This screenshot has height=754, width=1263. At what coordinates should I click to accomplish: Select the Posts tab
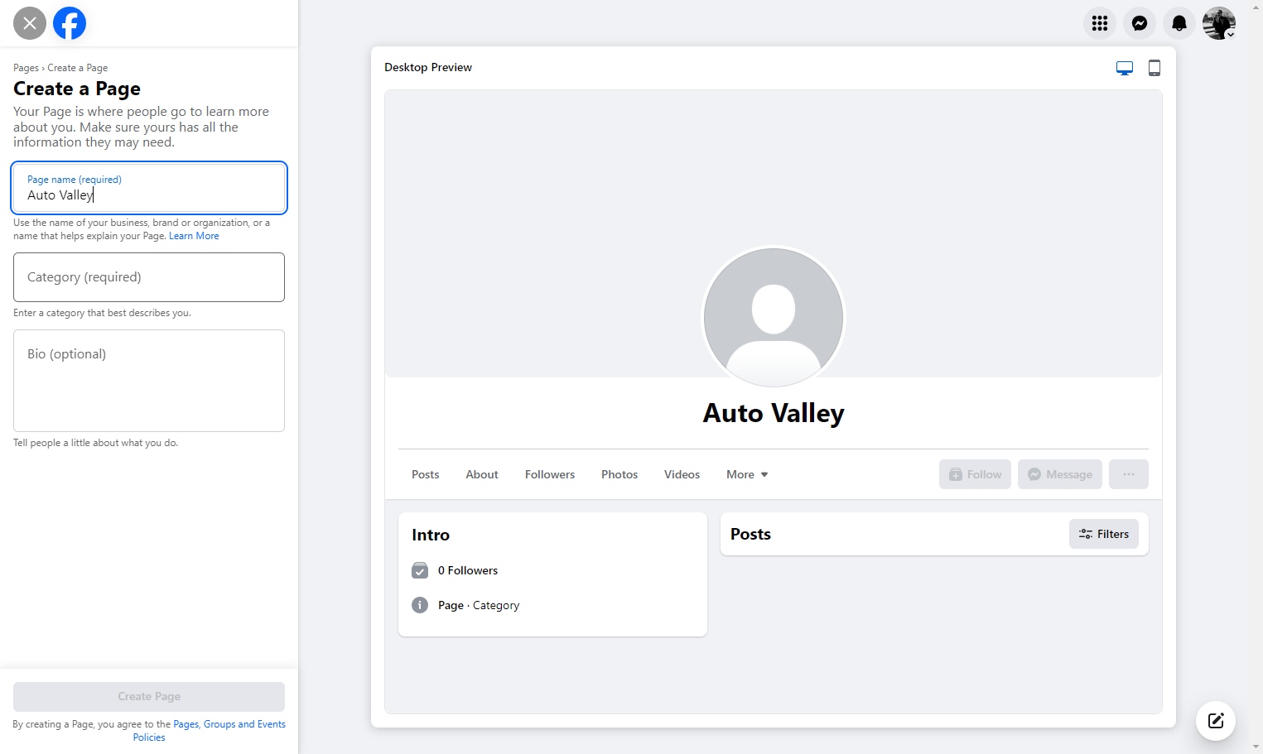426,474
